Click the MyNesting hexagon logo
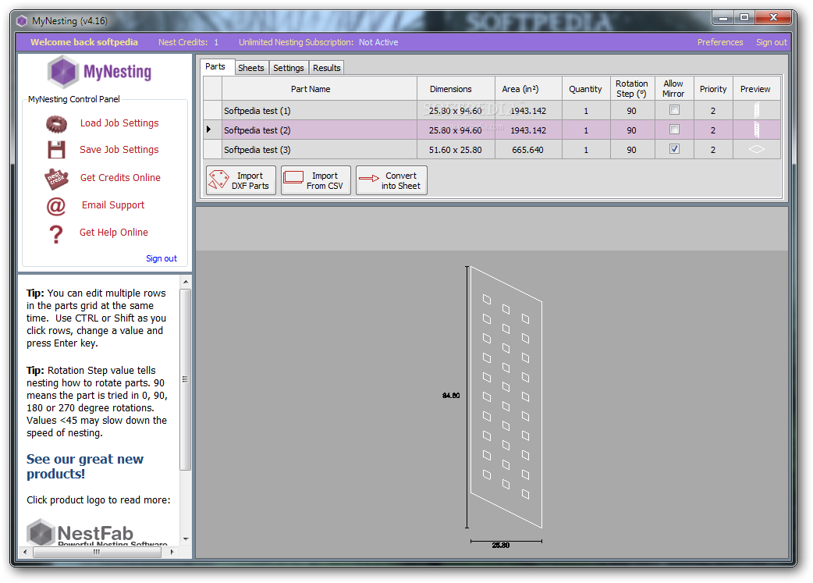The width and height of the screenshot is (813, 583). pos(63,72)
